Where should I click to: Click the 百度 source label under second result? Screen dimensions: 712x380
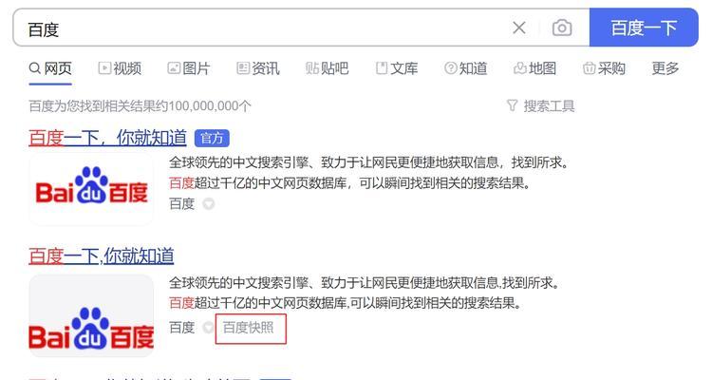click(x=181, y=327)
